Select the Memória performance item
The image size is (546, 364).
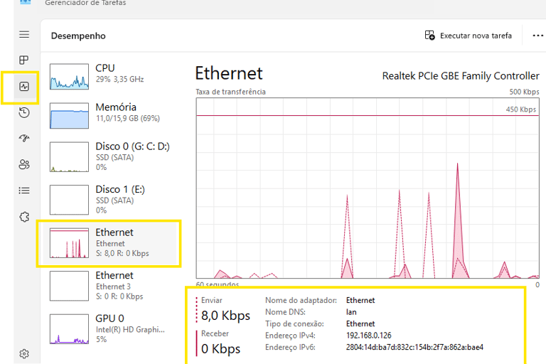pyautogui.click(x=110, y=114)
